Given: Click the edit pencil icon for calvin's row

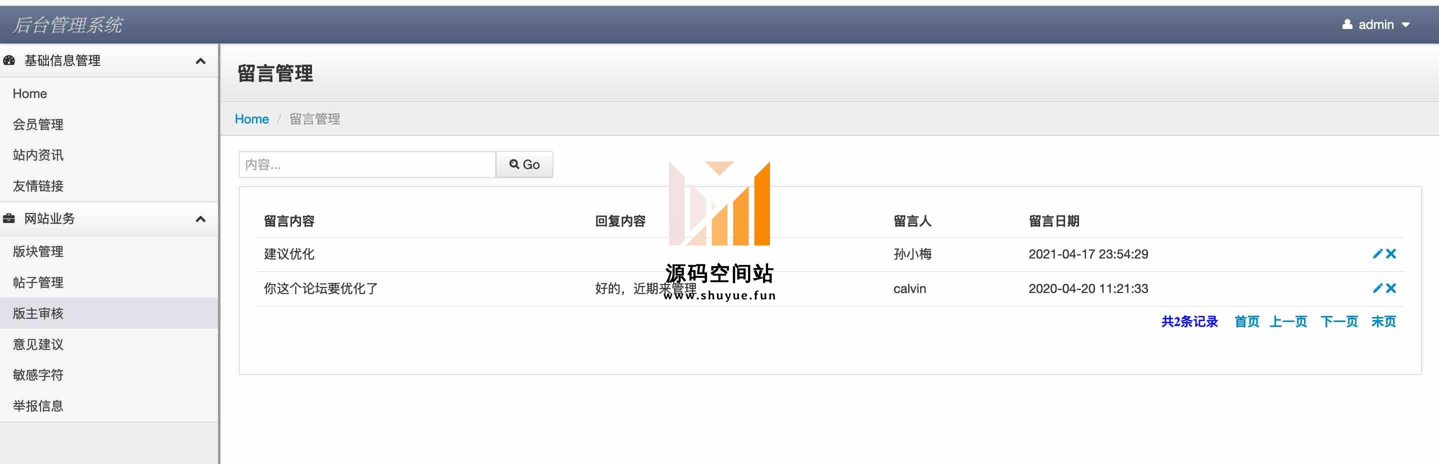Looking at the screenshot, I should [x=1377, y=288].
